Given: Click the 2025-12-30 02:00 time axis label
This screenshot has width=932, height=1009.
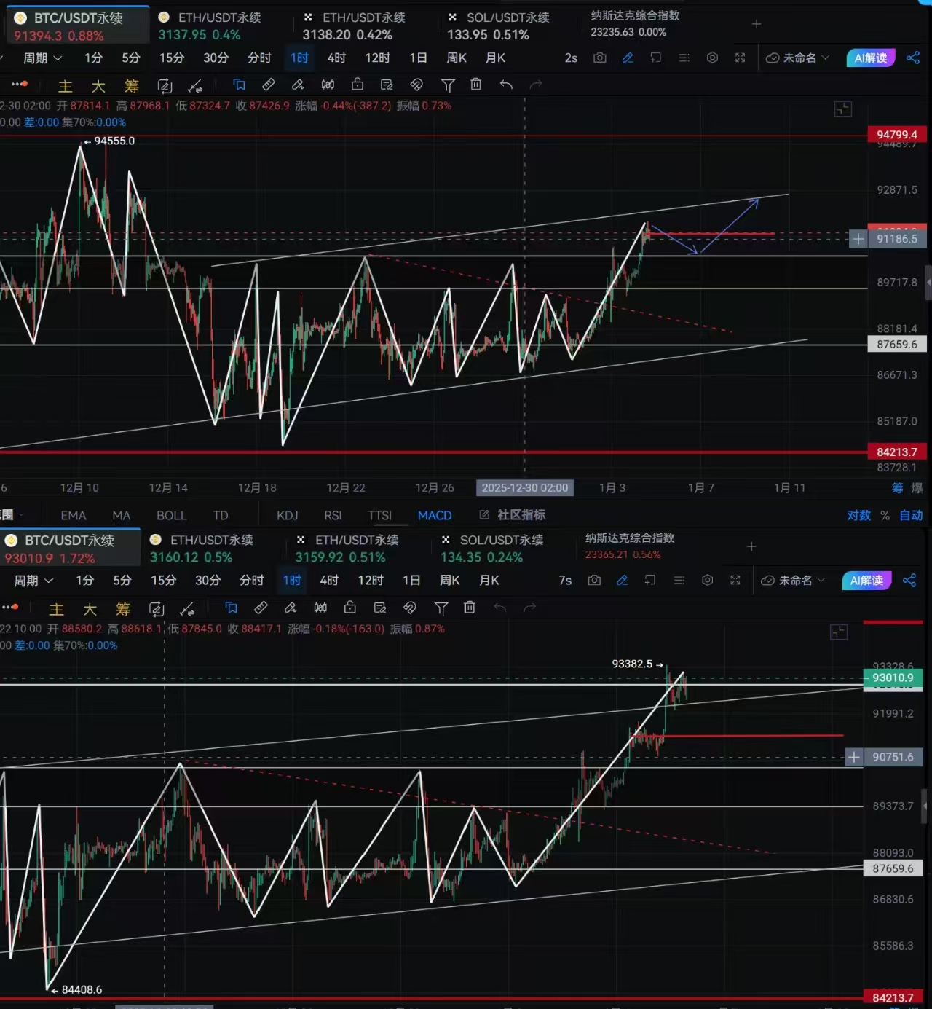Looking at the screenshot, I should [524, 487].
